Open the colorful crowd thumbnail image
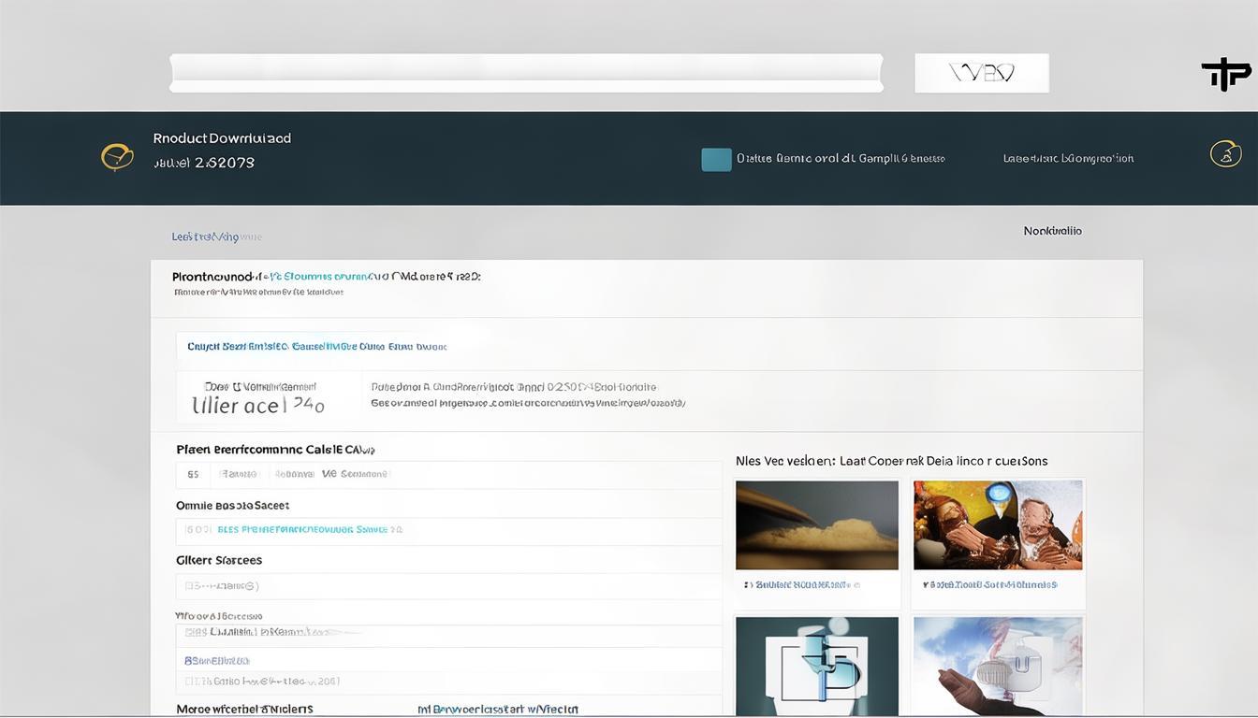1258x718 pixels. [997, 524]
